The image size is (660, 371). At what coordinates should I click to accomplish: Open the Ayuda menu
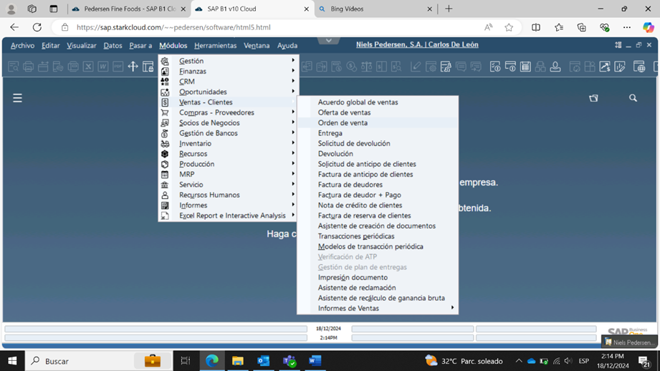tap(287, 45)
